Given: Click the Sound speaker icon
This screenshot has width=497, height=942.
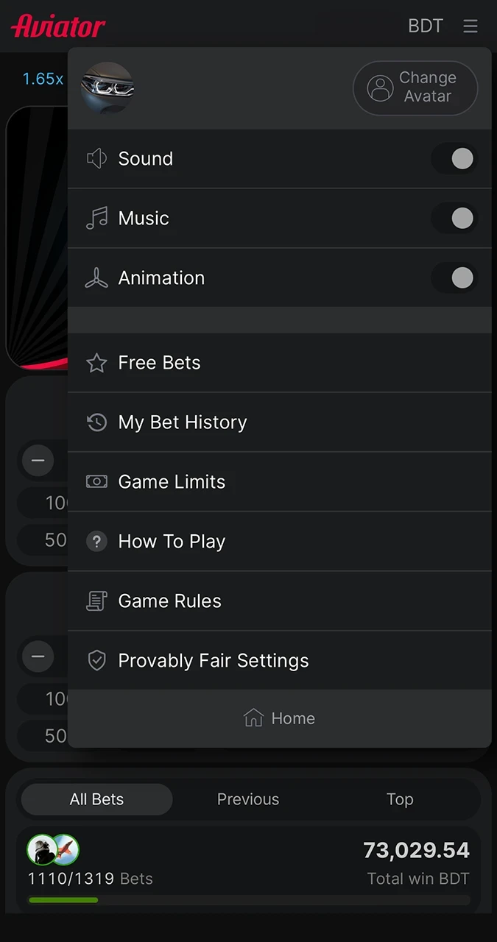Looking at the screenshot, I should coord(96,158).
